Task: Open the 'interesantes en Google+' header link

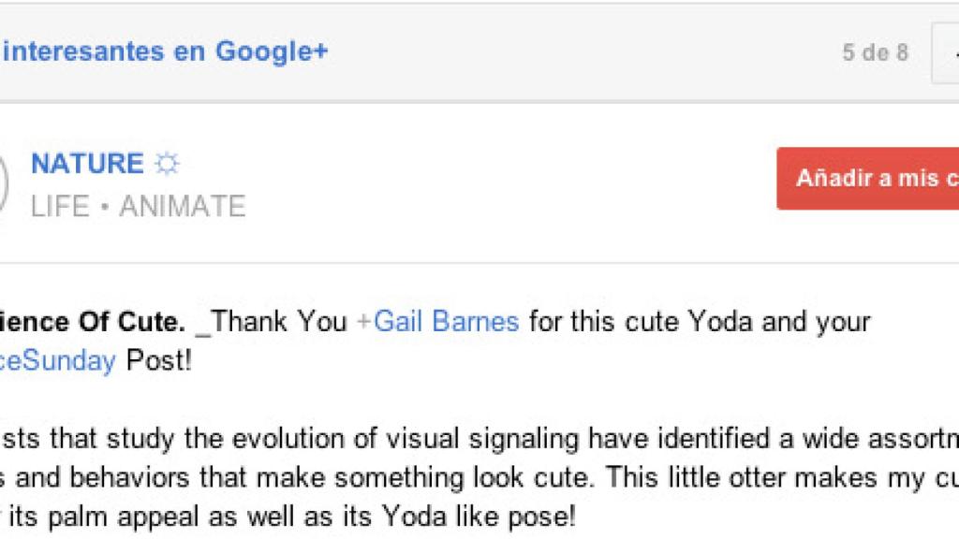Action: click(x=165, y=51)
